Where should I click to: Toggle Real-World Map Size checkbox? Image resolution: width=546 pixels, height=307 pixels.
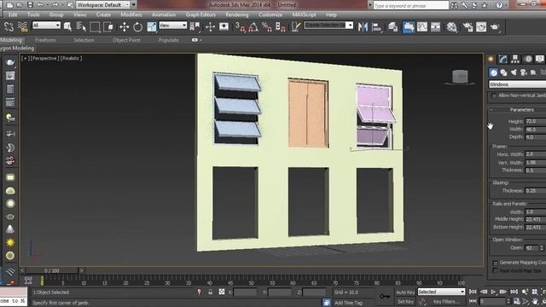point(495,270)
